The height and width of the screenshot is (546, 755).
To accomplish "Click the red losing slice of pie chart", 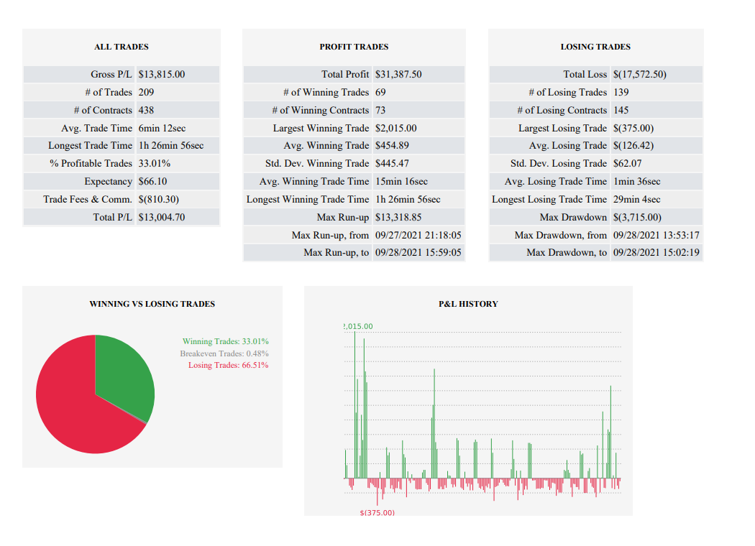I will pos(72,404).
